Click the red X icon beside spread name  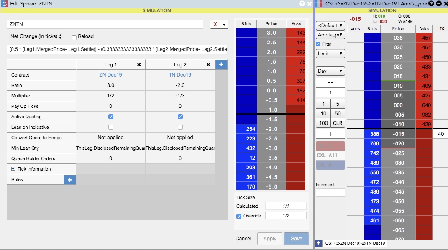(215, 24)
